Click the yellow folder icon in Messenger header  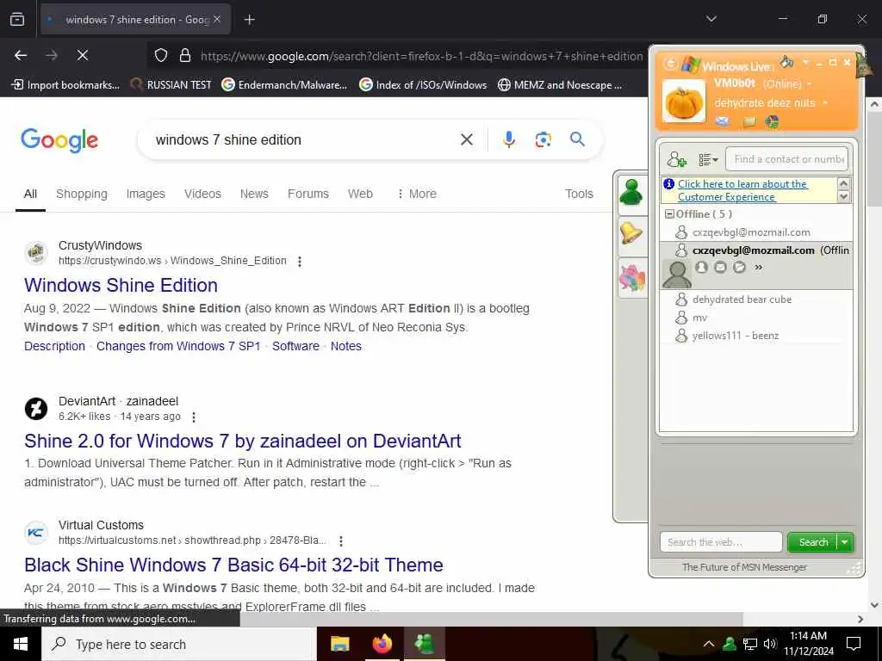pos(749,121)
